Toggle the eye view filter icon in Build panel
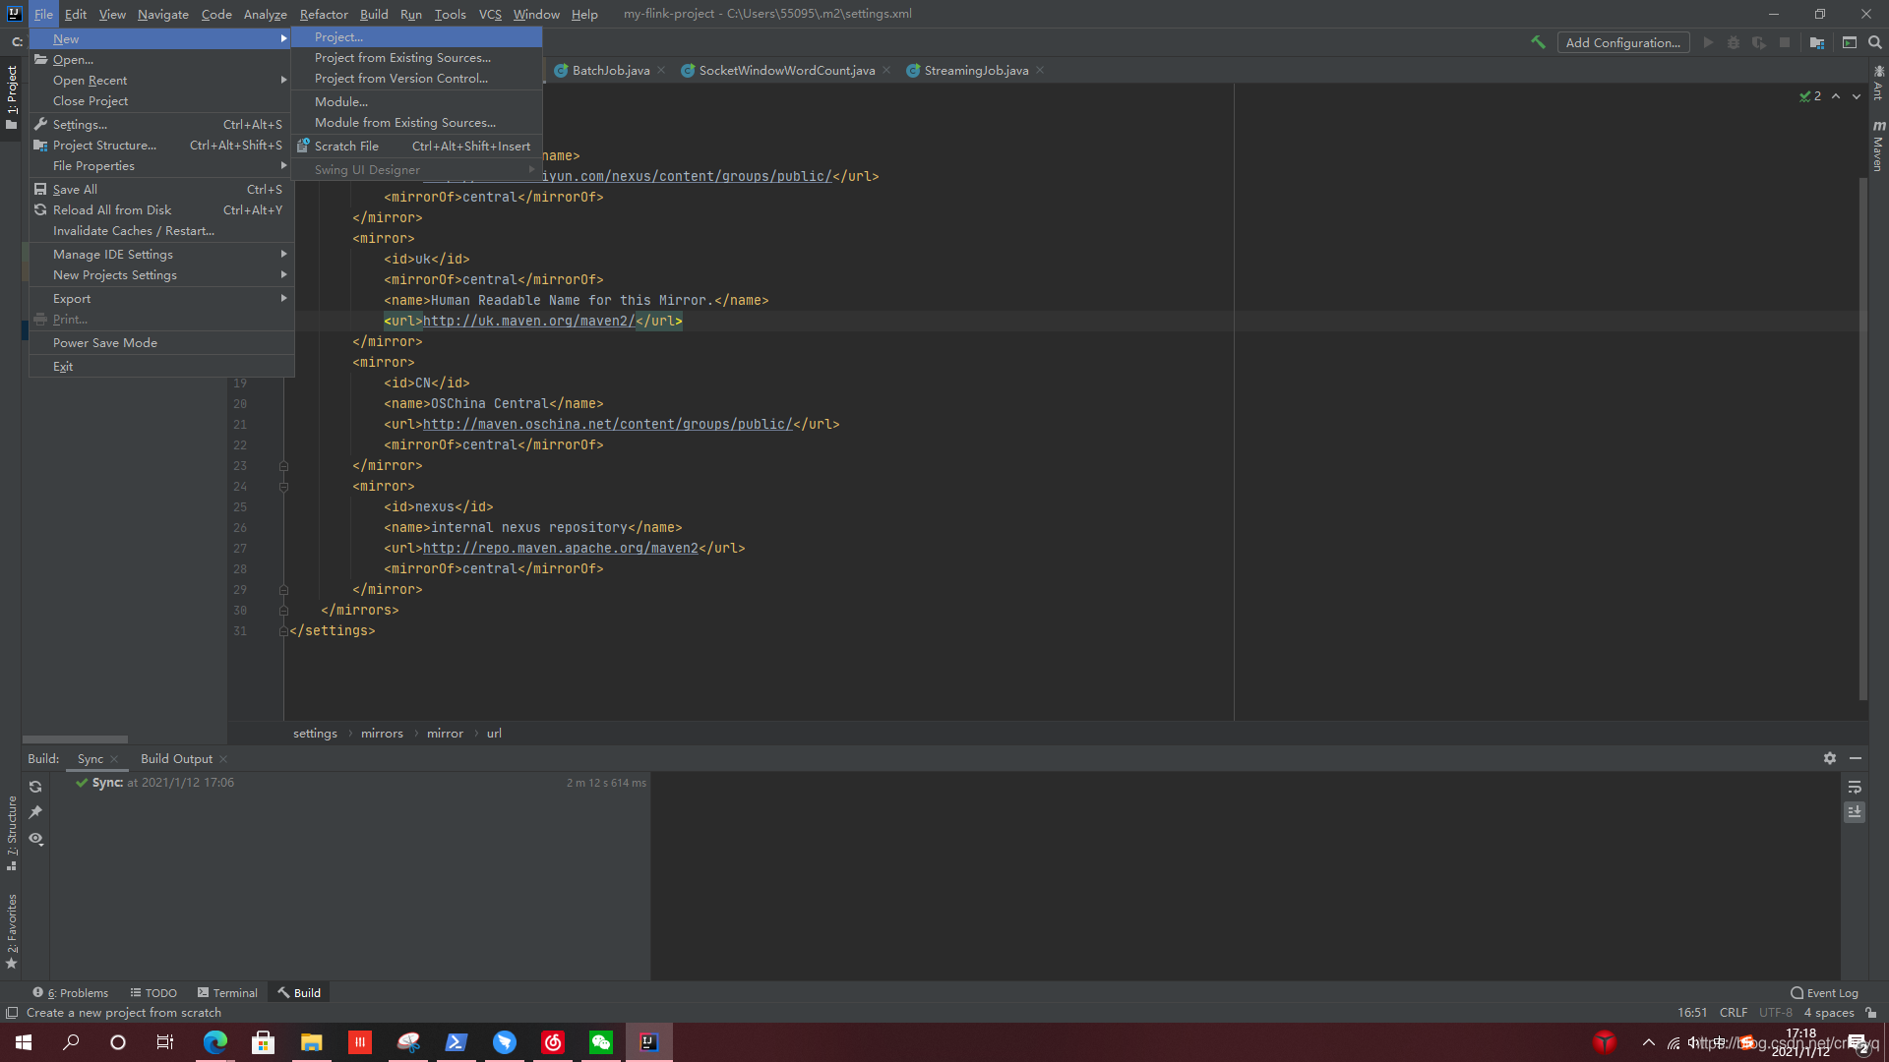This screenshot has height=1062, width=1889. click(35, 839)
